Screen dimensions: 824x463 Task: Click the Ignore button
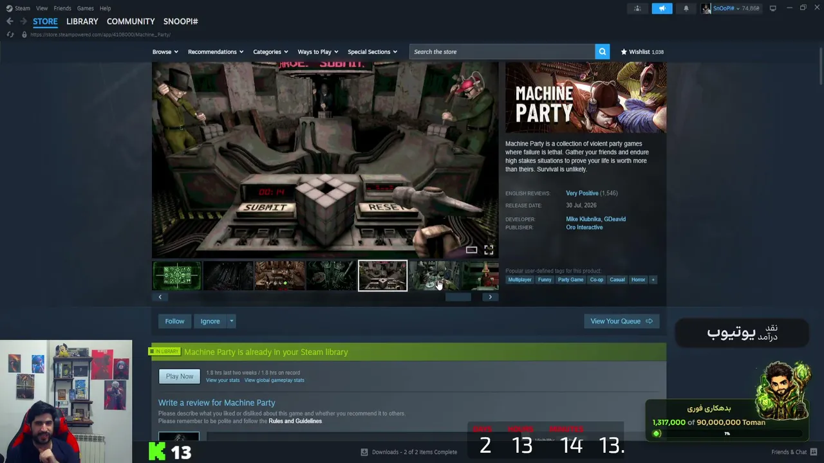click(210, 321)
